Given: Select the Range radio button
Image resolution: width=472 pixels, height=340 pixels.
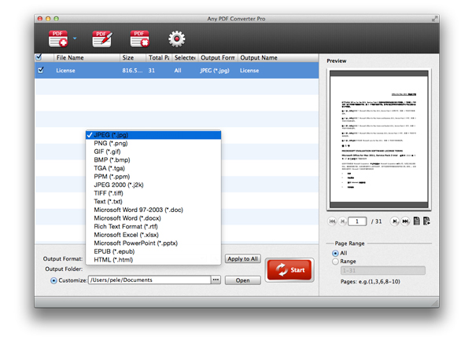Looking at the screenshot, I should [x=335, y=261].
